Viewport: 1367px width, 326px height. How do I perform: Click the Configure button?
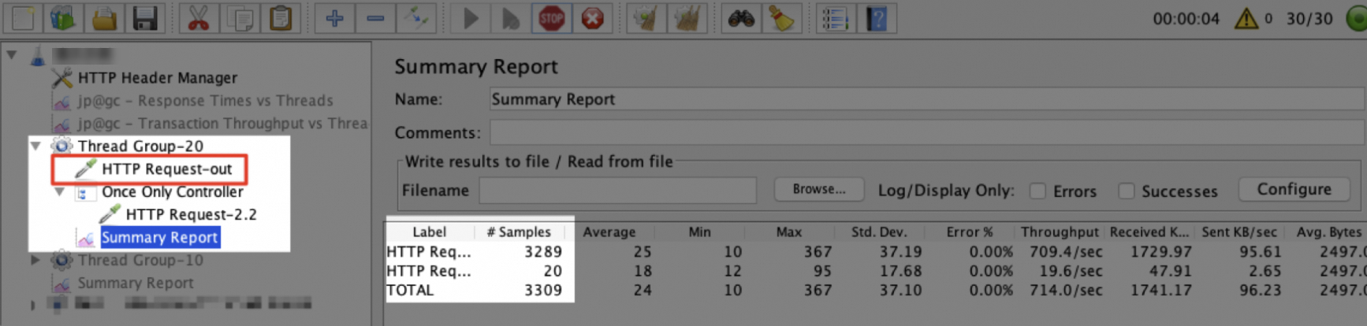pos(1294,190)
